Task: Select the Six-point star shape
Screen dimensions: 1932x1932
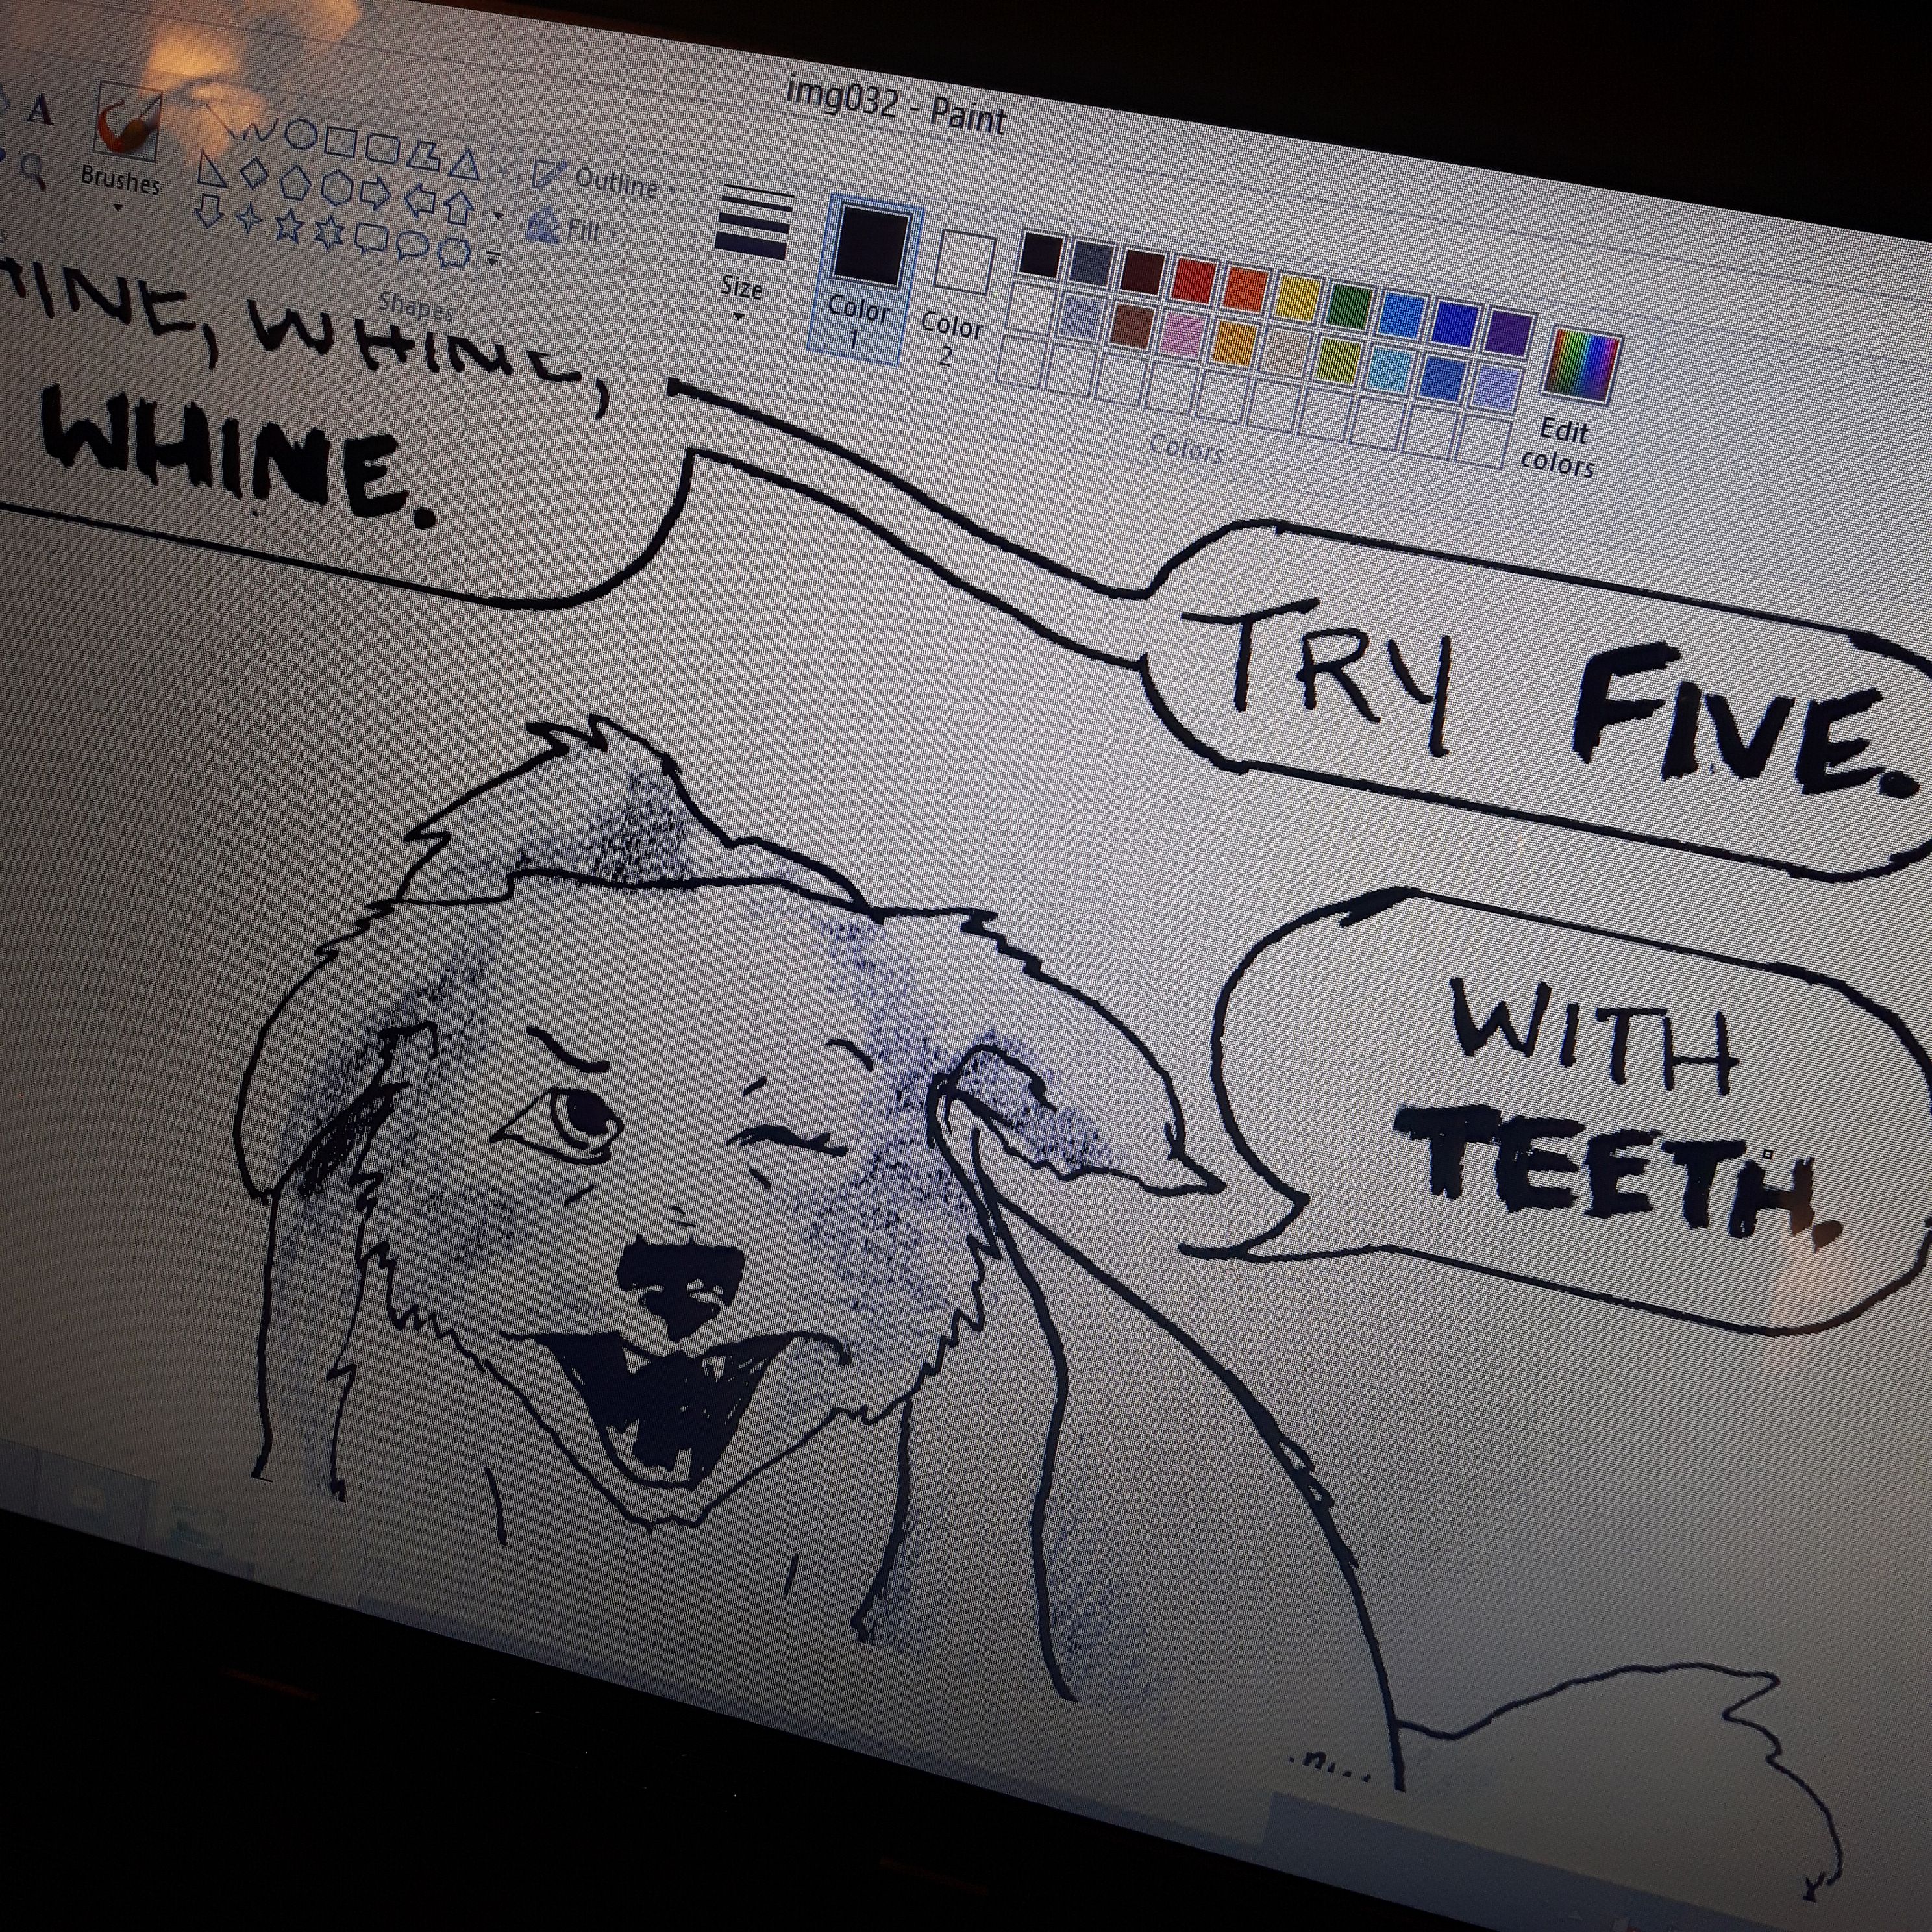Action: [330, 233]
